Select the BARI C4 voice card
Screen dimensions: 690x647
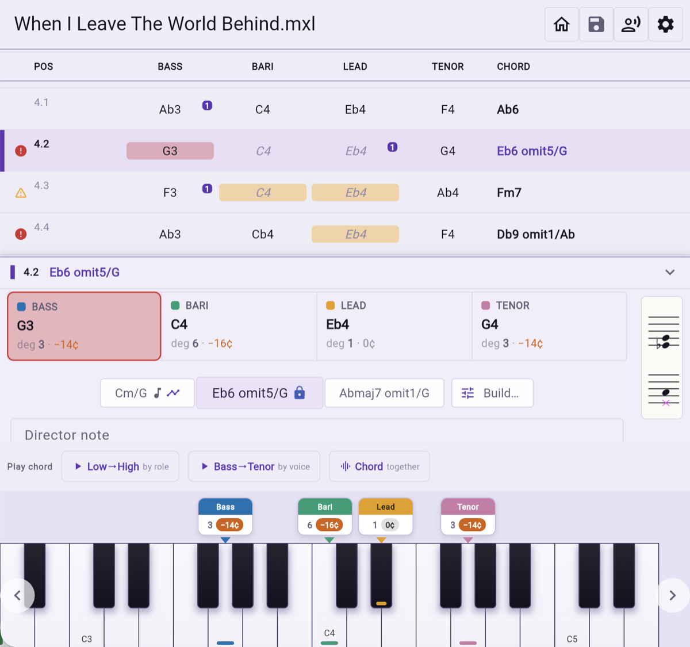[x=239, y=326]
